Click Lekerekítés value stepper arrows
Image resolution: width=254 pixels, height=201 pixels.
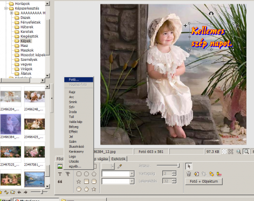[x=174, y=181]
